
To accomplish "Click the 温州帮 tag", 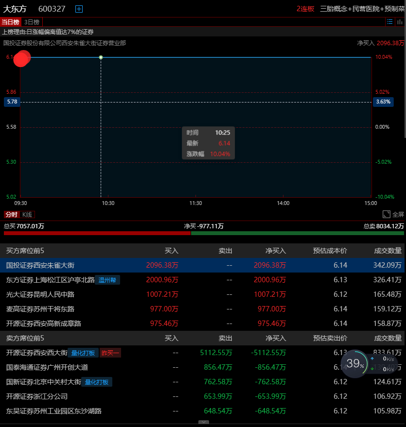I will 107,280.
